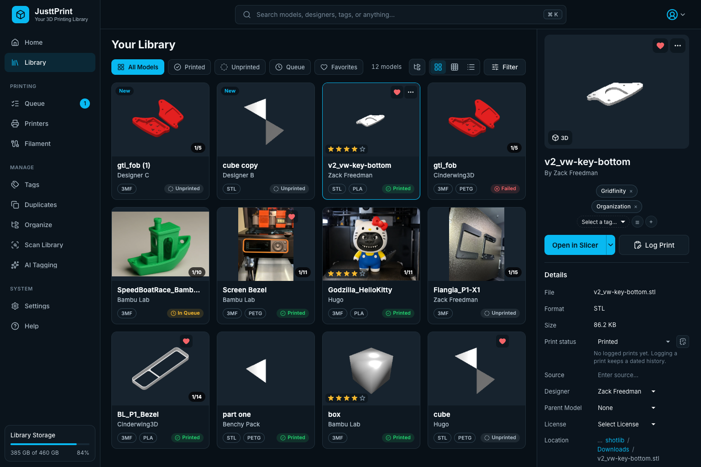
Task: Set star rating on v2_vw-key-bottom card
Action: coord(347,149)
